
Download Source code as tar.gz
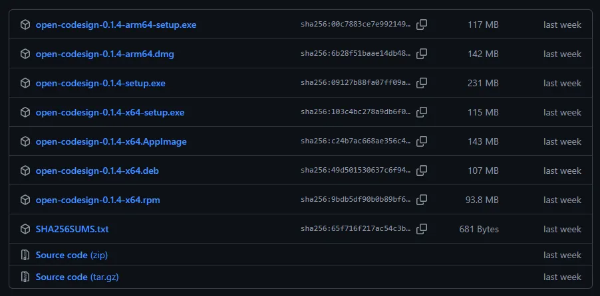[x=77, y=277]
